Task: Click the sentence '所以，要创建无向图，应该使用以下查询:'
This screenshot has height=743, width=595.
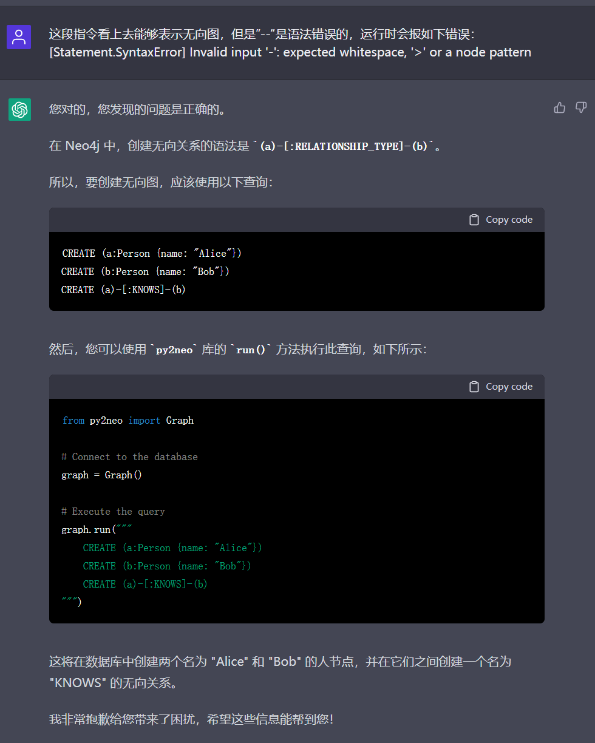Action: tap(161, 182)
